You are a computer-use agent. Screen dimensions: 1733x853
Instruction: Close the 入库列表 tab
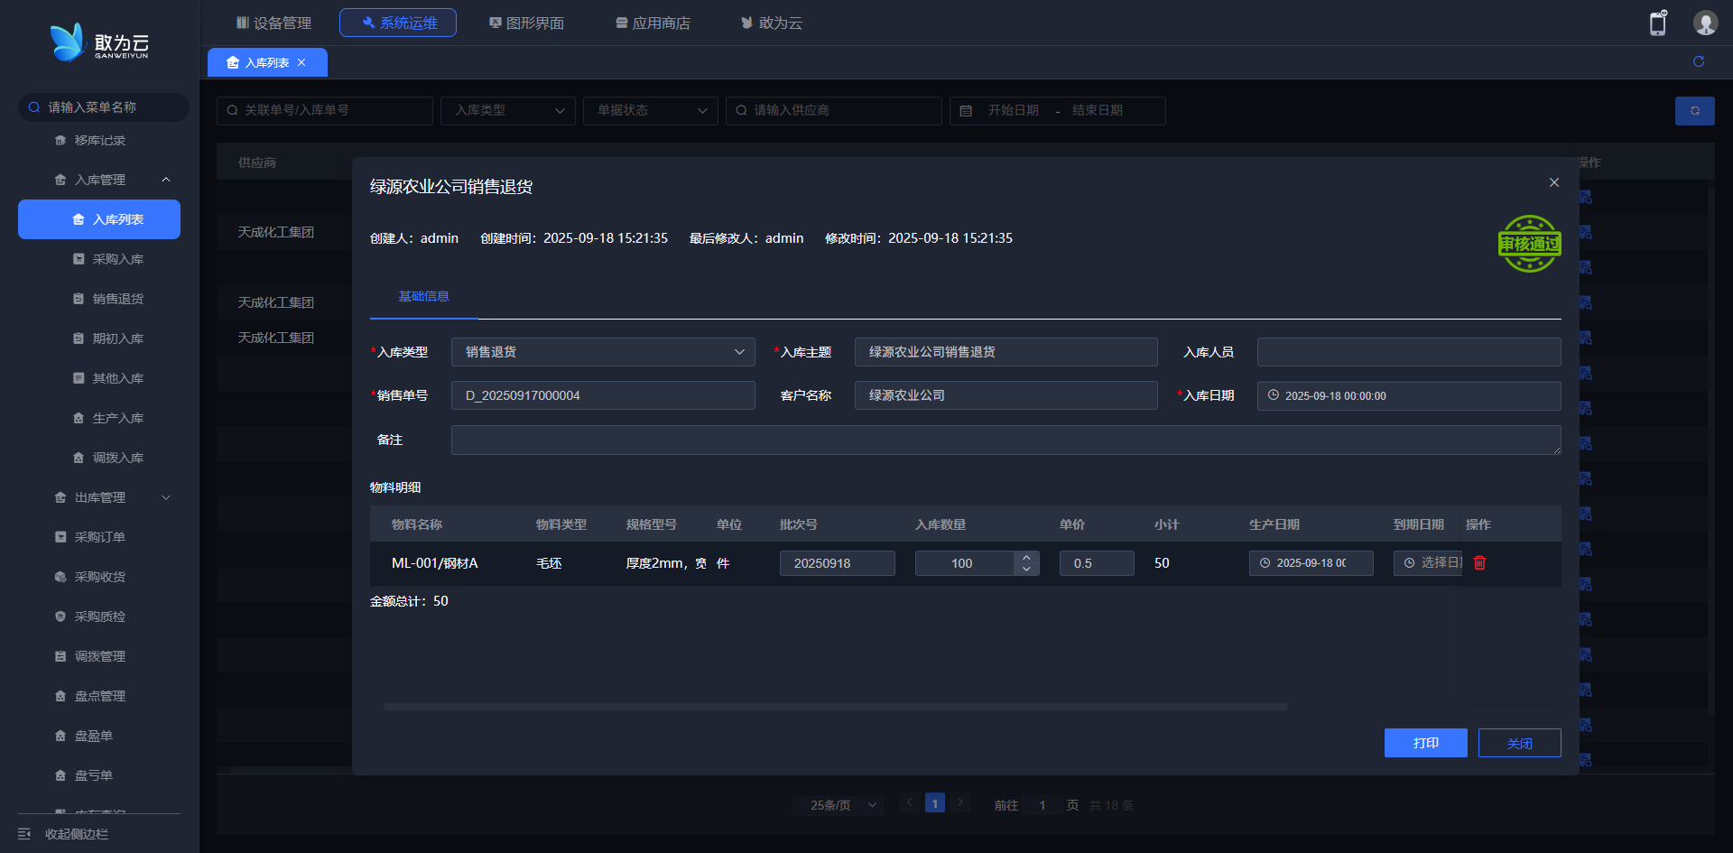301,62
